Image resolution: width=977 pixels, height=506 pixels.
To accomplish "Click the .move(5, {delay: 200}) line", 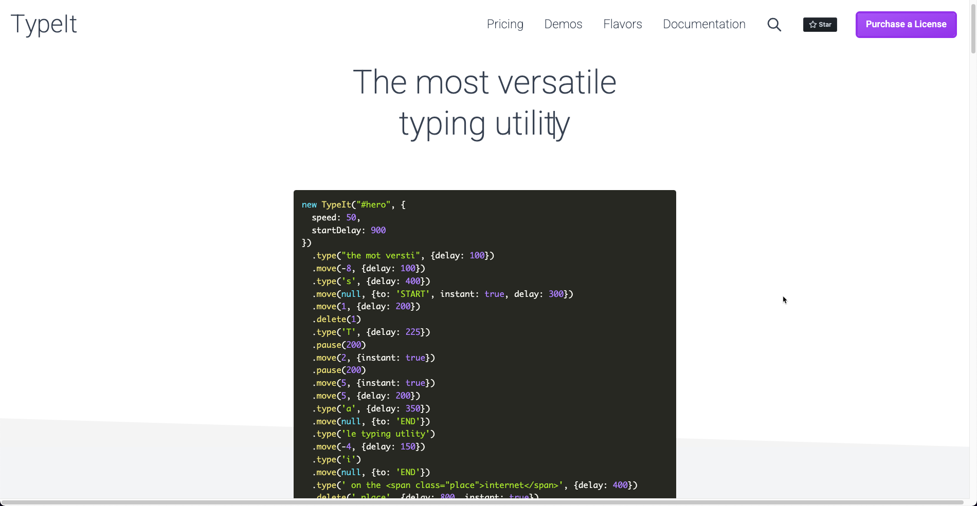I will tap(366, 396).
